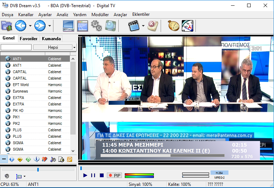Click the Kalite: 100% status entry
Image resolution: width=274 pixels, height=188 pixels.
click(x=179, y=184)
